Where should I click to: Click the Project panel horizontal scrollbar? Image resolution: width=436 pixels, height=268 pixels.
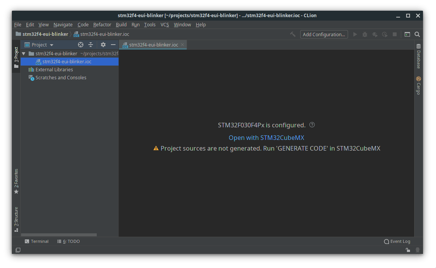(59, 235)
